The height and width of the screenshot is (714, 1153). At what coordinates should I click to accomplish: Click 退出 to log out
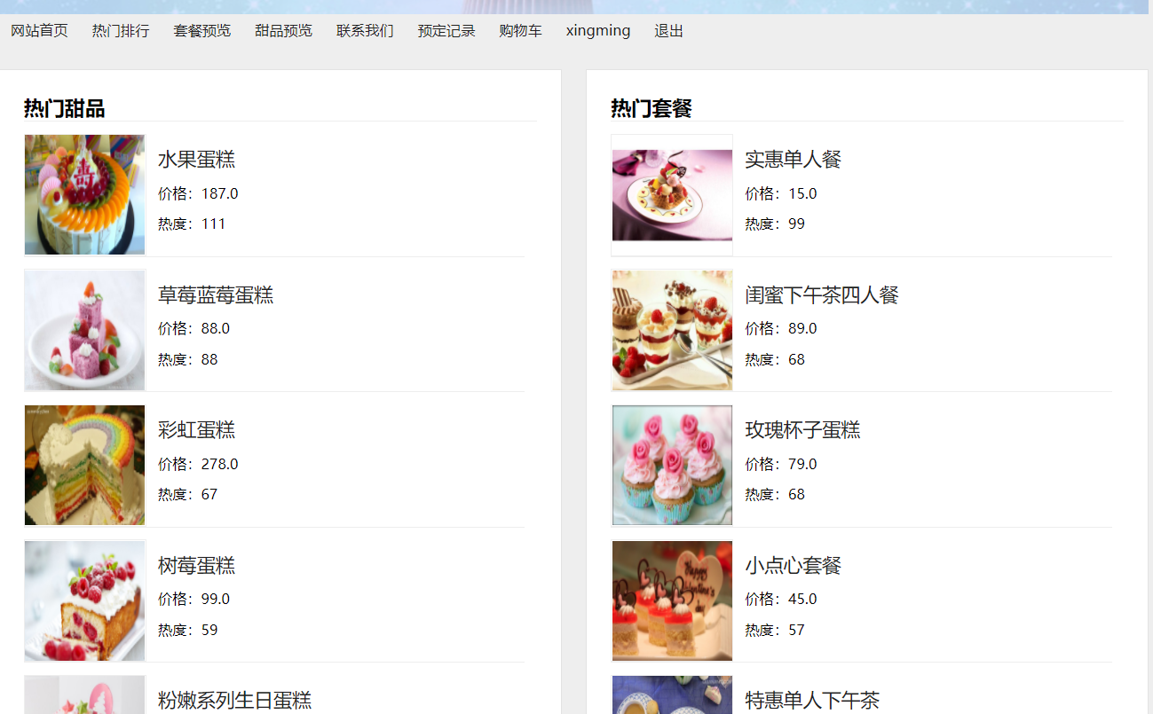pos(669,31)
